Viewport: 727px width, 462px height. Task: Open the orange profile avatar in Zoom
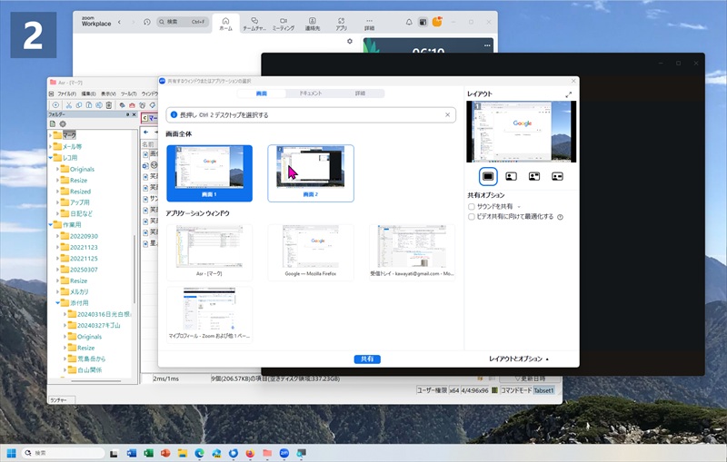click(x=437, y=22)
